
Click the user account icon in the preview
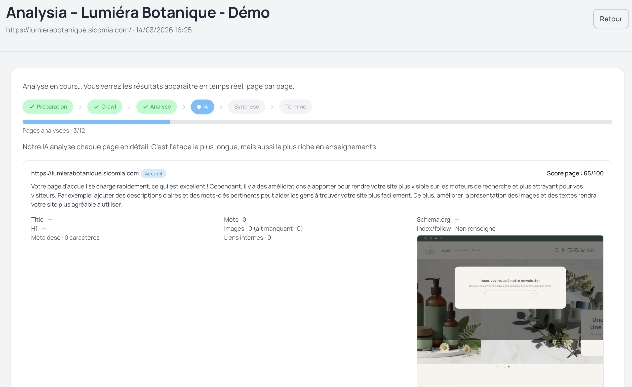(564, 250)
